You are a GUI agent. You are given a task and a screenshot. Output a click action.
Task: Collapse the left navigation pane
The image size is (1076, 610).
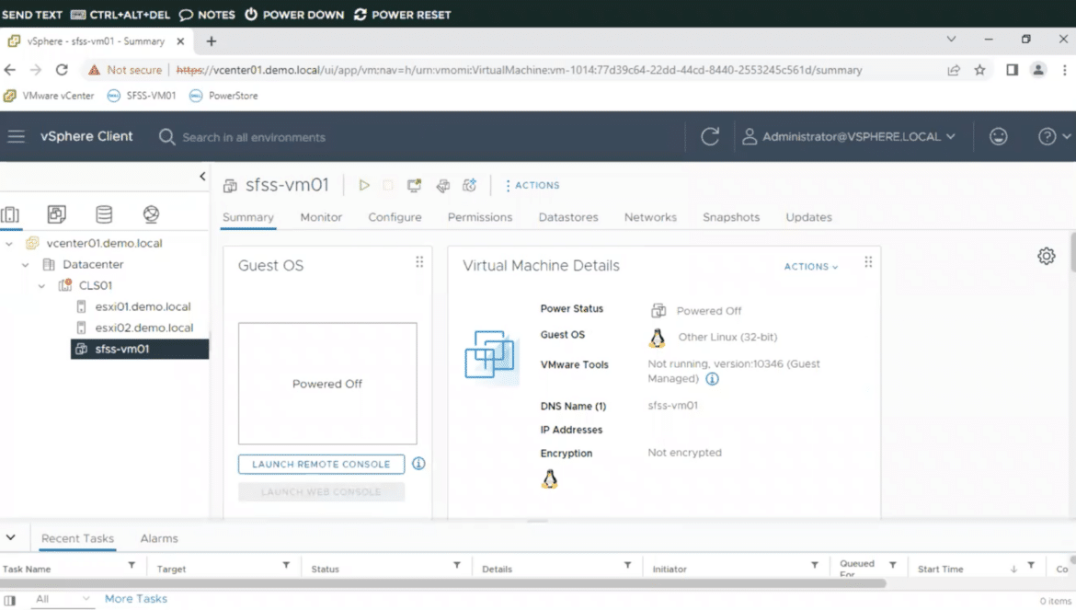point(202,177)
